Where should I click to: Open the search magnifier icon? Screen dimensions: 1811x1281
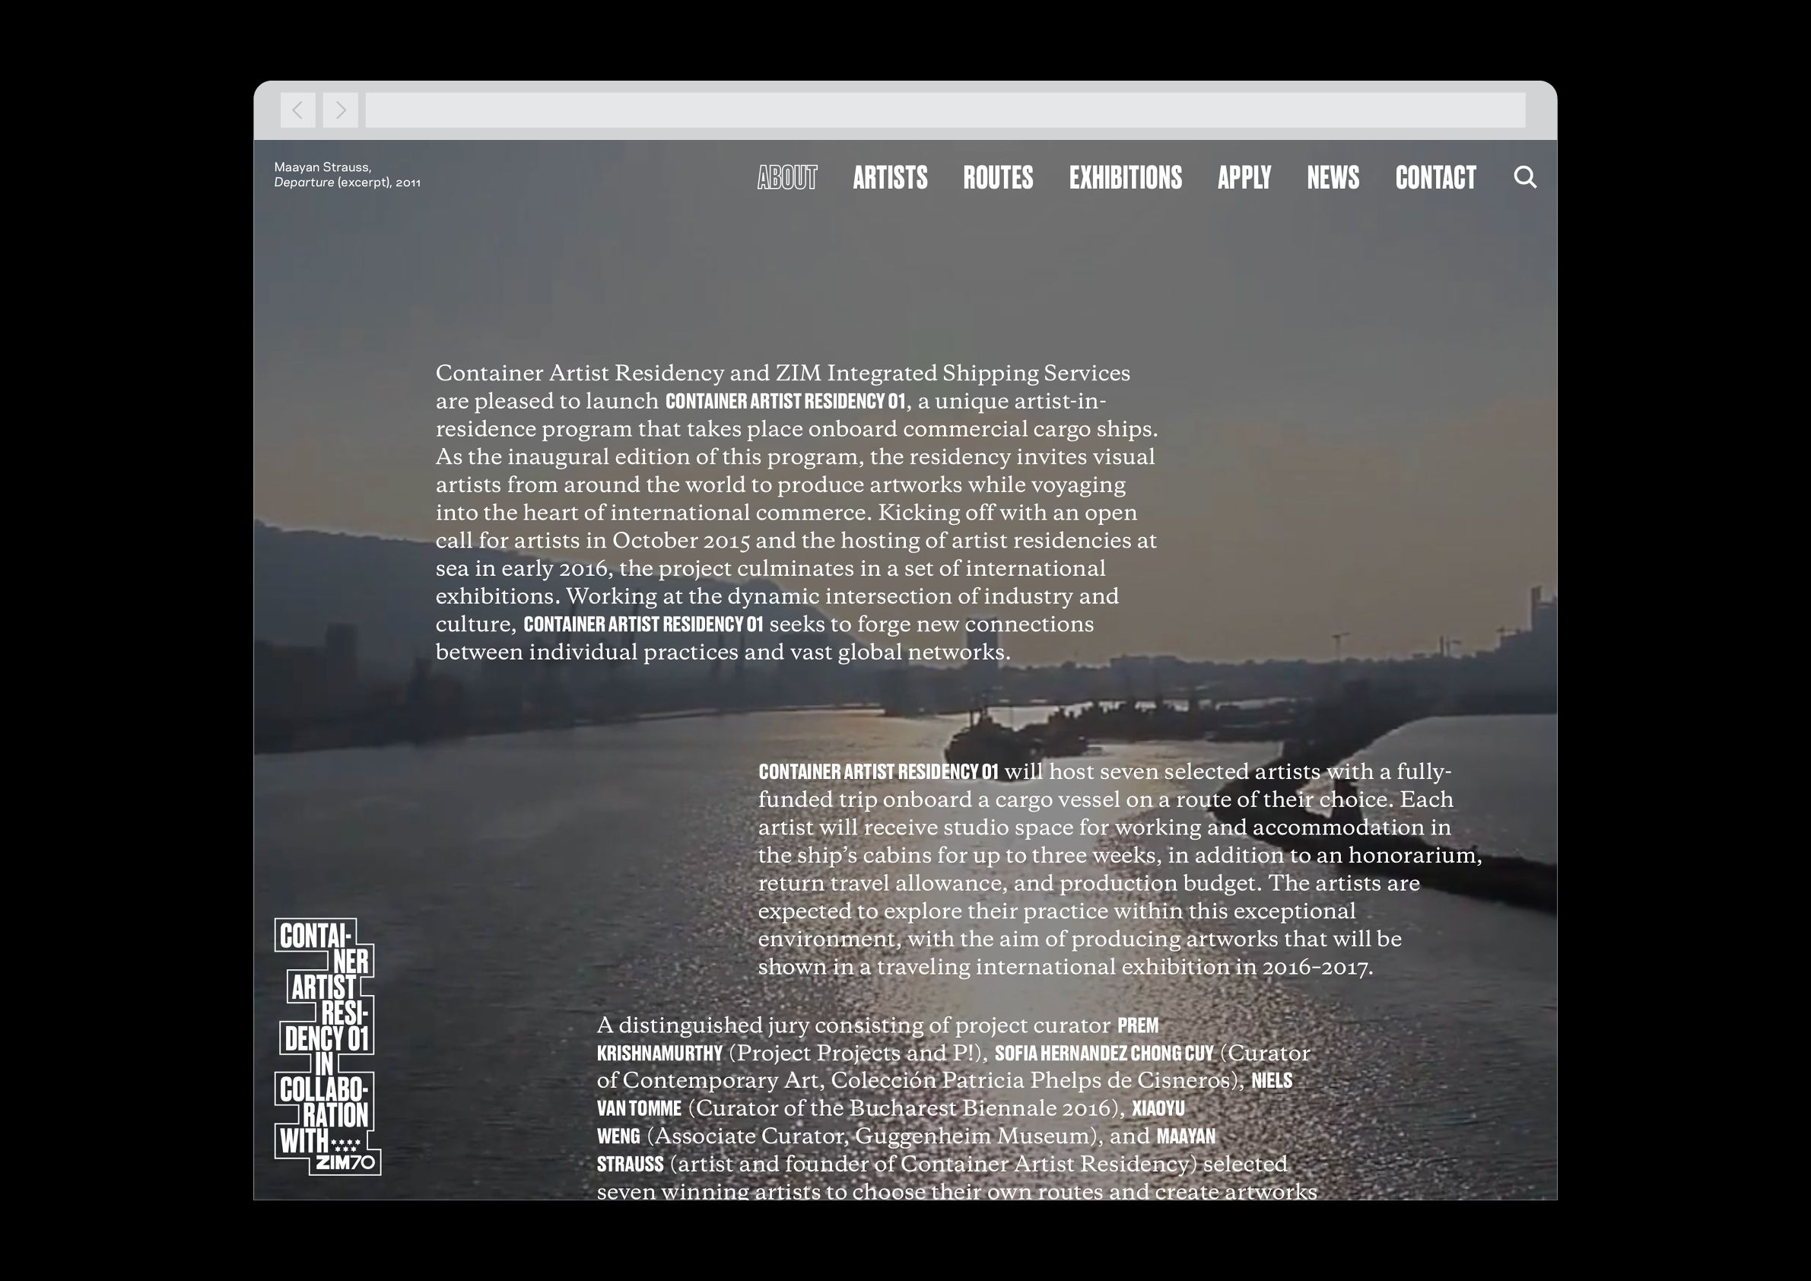pyautogui.click(x=1525, y=176)
